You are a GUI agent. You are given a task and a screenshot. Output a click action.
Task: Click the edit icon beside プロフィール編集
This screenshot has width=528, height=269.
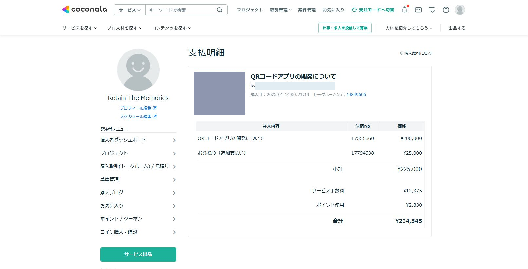coord(155,108)
